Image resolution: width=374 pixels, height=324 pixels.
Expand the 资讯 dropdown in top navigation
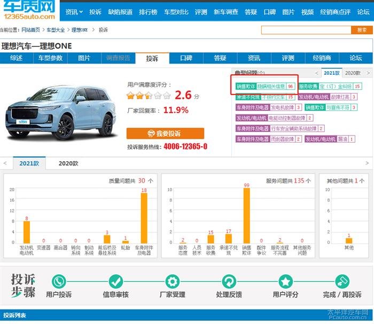point(74,12)
